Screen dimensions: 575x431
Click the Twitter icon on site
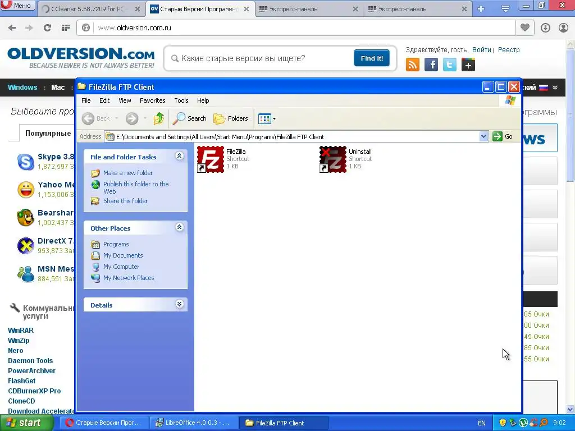(450, 65)
